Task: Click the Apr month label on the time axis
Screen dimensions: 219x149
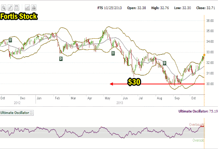Action: [90, 98]
